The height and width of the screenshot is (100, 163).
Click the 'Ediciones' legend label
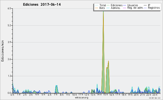pyautogui.click(x=117, y=5)
